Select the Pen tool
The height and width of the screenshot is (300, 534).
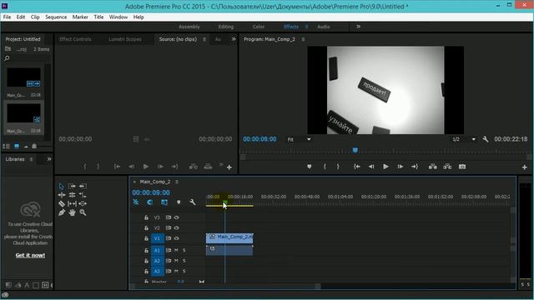(x=61, y=212)
